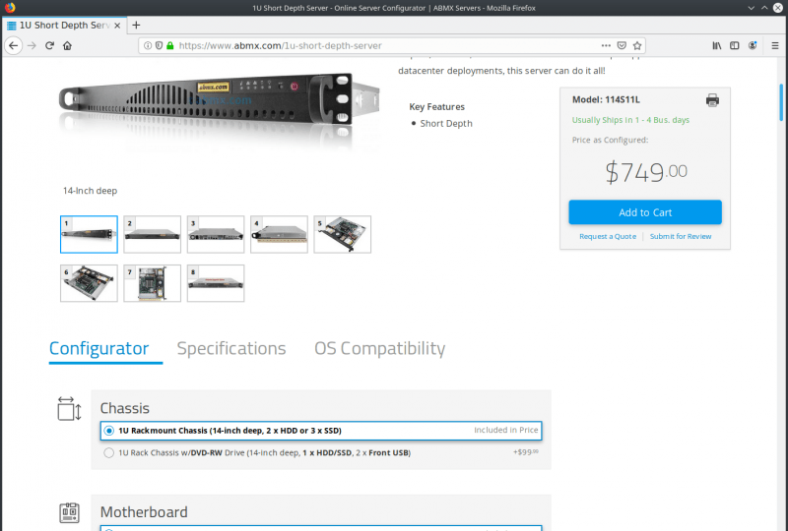Reload the page with the refresh icon
Screen dimensions: 788x531
[x=49, y=45]
